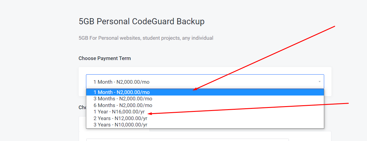
Task: Click the 5GB Personal CodeGuard Backup heading
Action: coord(142,22)
